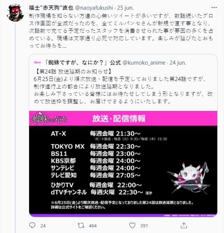
Task: Open the 24 jun. quoted tweet timestamp
Action: tap(178, 63)
